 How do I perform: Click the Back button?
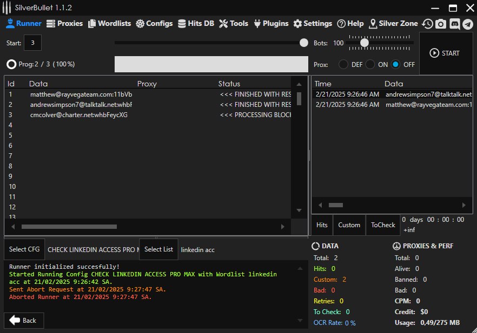[24, 321]
